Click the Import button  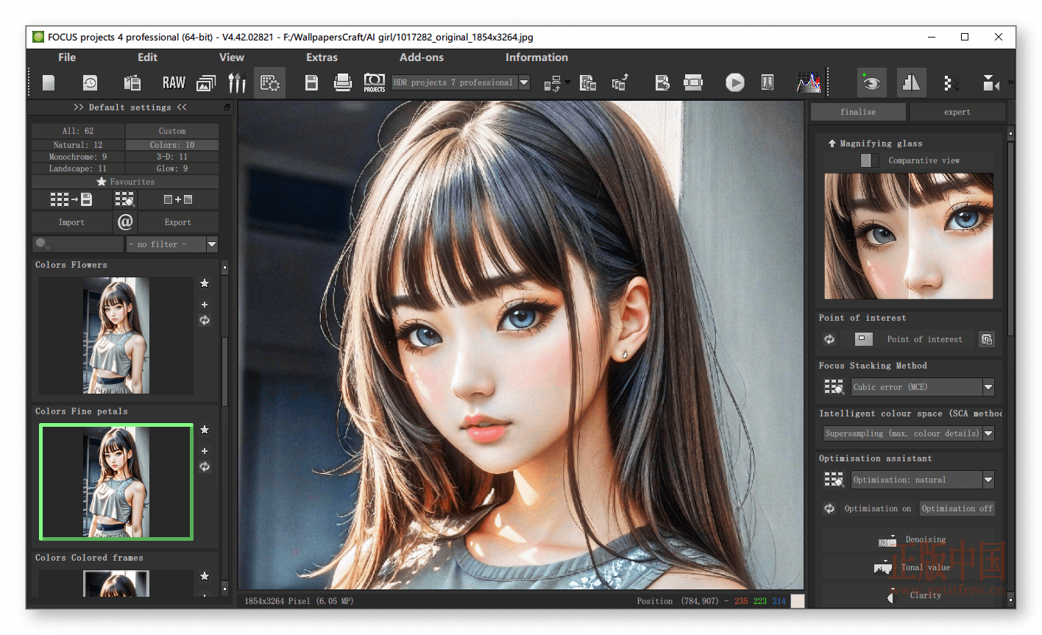[x=71, y=222]
